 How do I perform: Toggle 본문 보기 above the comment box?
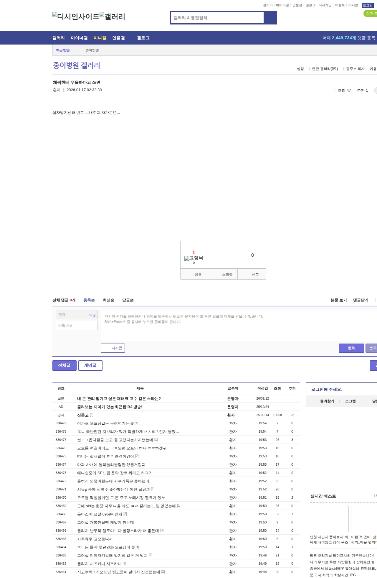(x=339, y=300)
